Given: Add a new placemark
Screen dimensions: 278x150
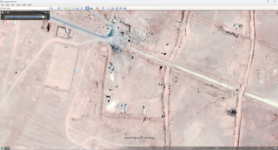Looking at the screenshot, I should point(65,8).
